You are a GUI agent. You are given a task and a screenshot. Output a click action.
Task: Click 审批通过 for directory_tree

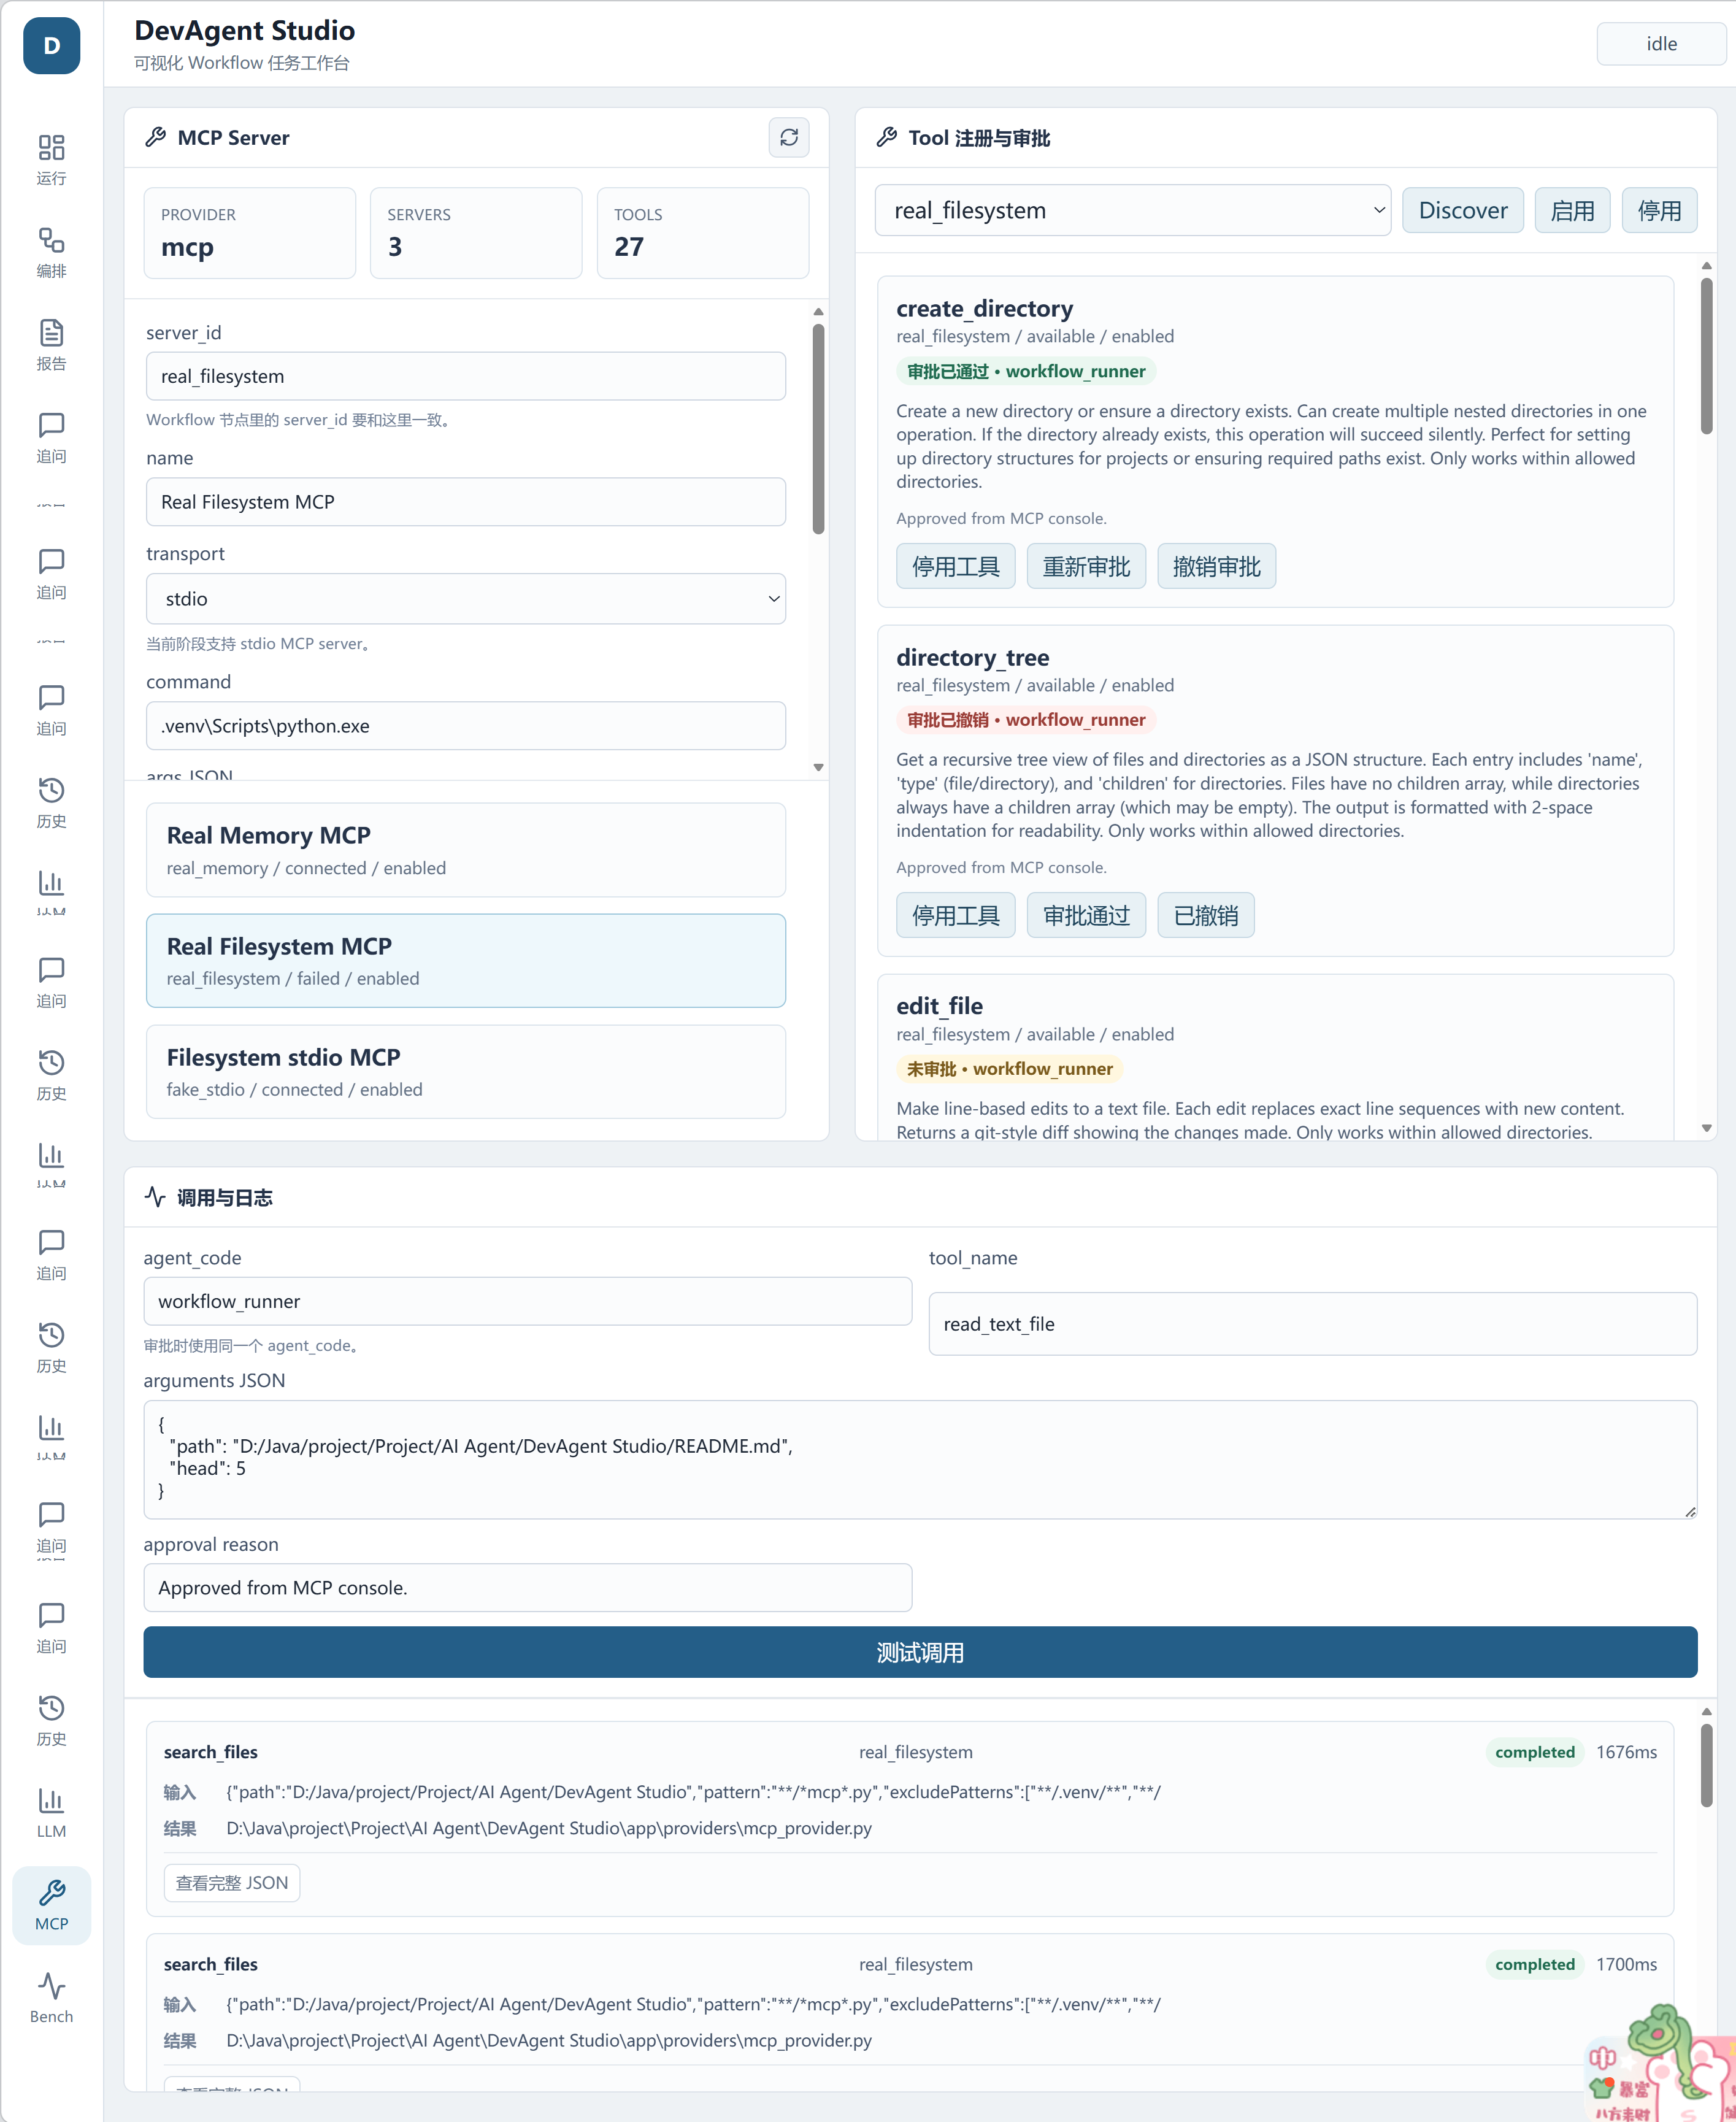1086,915
